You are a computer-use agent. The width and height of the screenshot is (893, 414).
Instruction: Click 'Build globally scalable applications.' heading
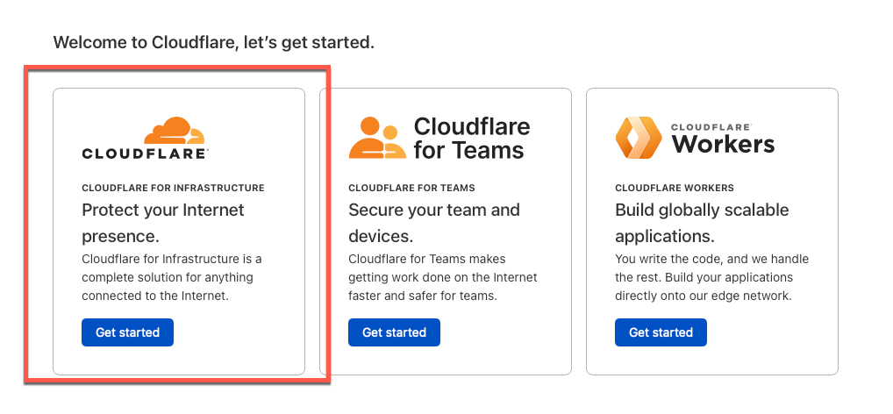pyautogui.click(x=702, y=223)
